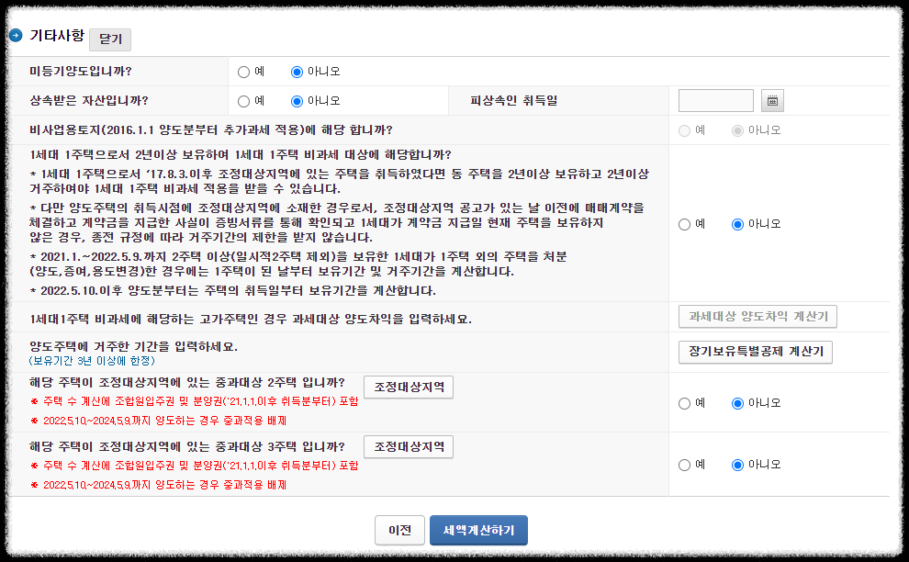Screen dimensions: 909x562
Task: Choose 예 for 중과대상 3주택 question
Action: point(683,465)
